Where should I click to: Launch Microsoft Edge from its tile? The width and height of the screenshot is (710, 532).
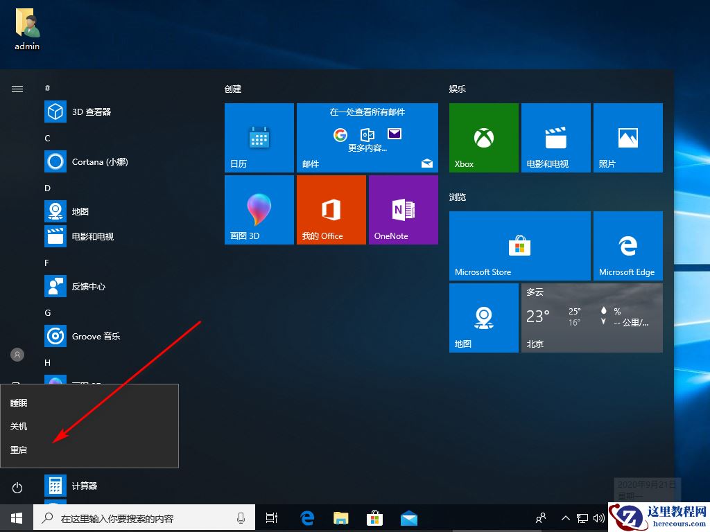coord(627,245)
